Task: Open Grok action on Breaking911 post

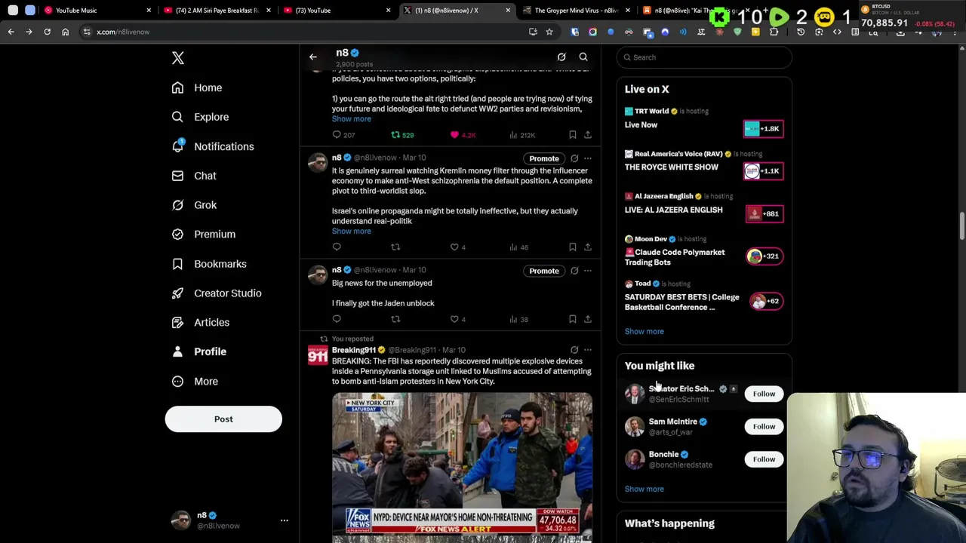Action: coord(574,350)
